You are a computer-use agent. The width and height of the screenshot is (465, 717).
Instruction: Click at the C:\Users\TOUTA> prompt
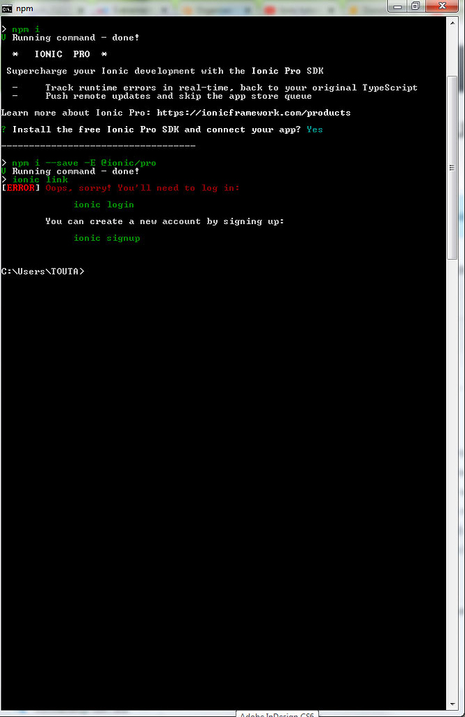pyautogui.click(x=43, y=272)
